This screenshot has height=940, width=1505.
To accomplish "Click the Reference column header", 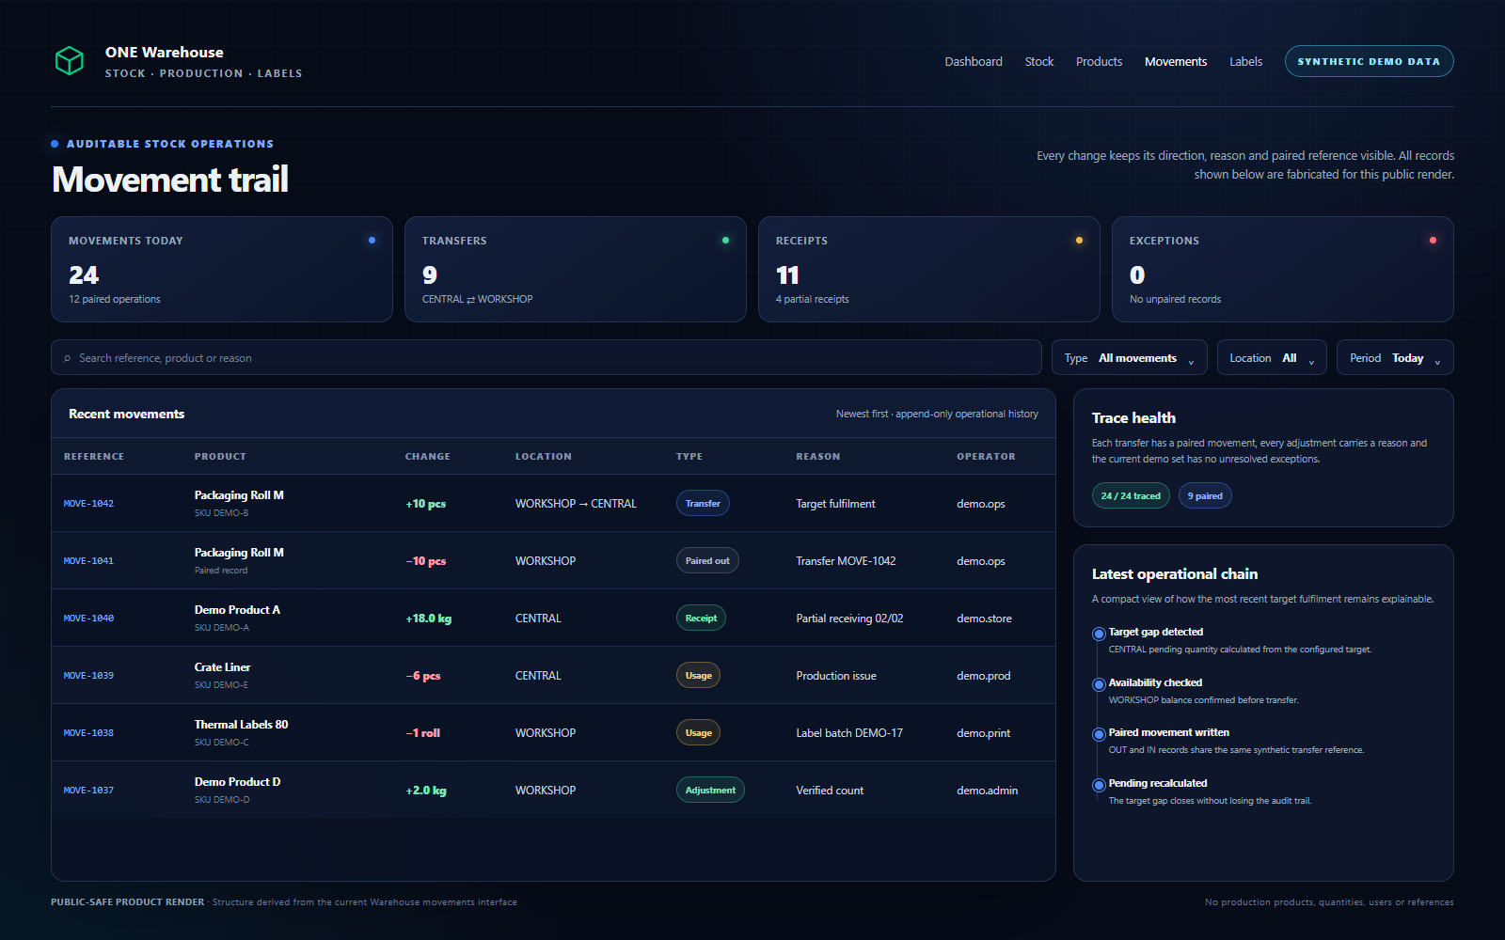I will point(94,457).
